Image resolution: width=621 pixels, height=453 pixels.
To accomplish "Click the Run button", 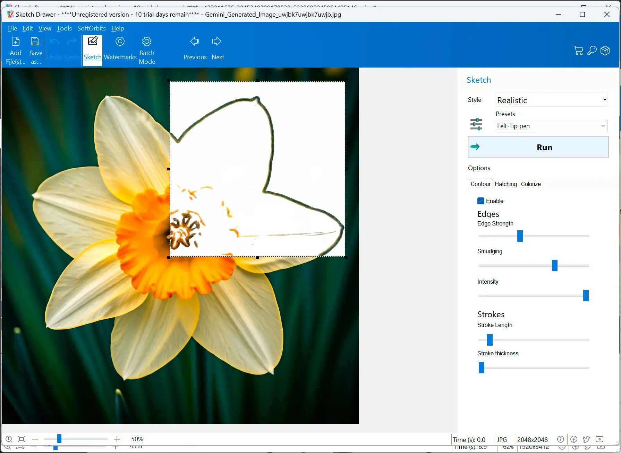I will tap(538, 147).
